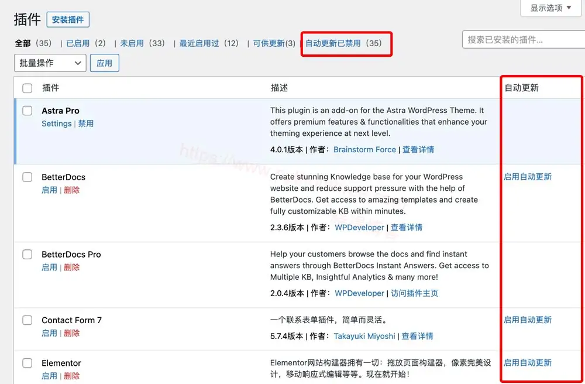Screen dimensions: 585x384
Task: Expand the 显示选项 screen options panel
Action: click(x=550, y=8)
